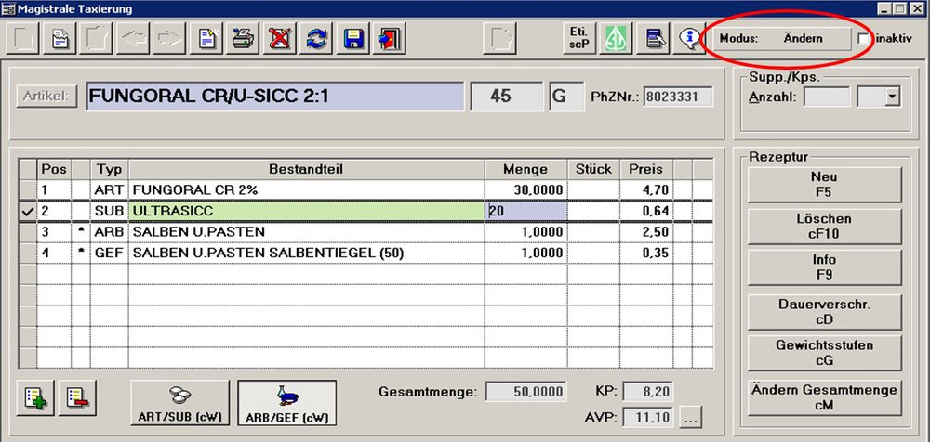The width and height of the screenshot is (930, 442).
Task: Click the Eti. scP label button
Action: click(x=578, y=39)
